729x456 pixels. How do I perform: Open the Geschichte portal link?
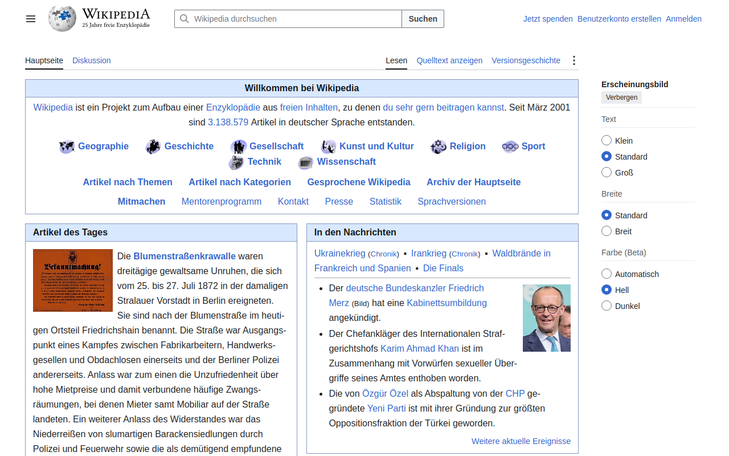click(x=189, y=146)
